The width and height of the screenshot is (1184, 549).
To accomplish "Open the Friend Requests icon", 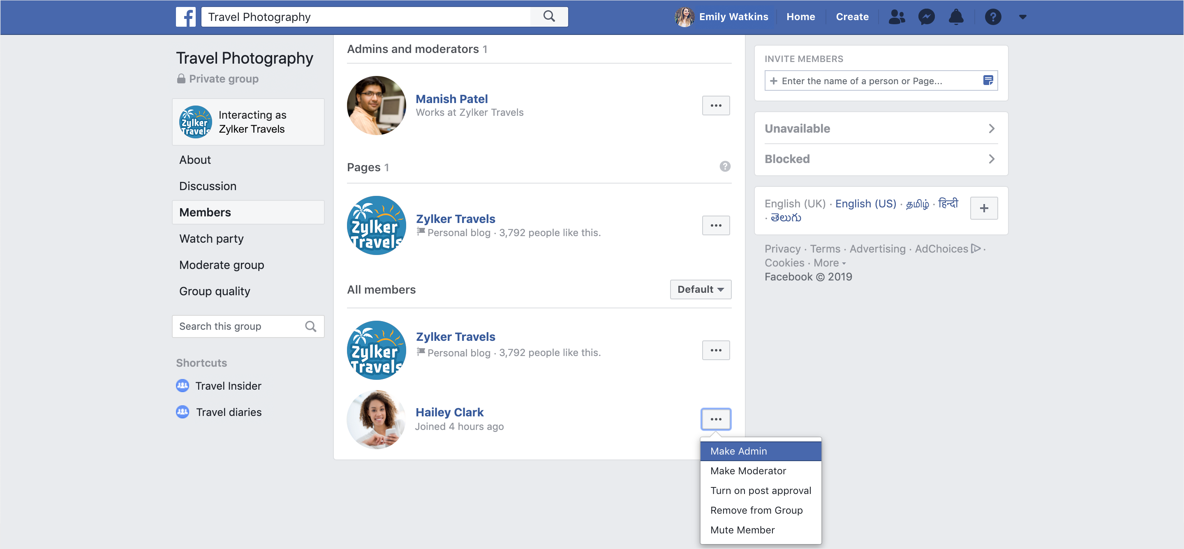I will pyautogui.click(x=896, y=17).
